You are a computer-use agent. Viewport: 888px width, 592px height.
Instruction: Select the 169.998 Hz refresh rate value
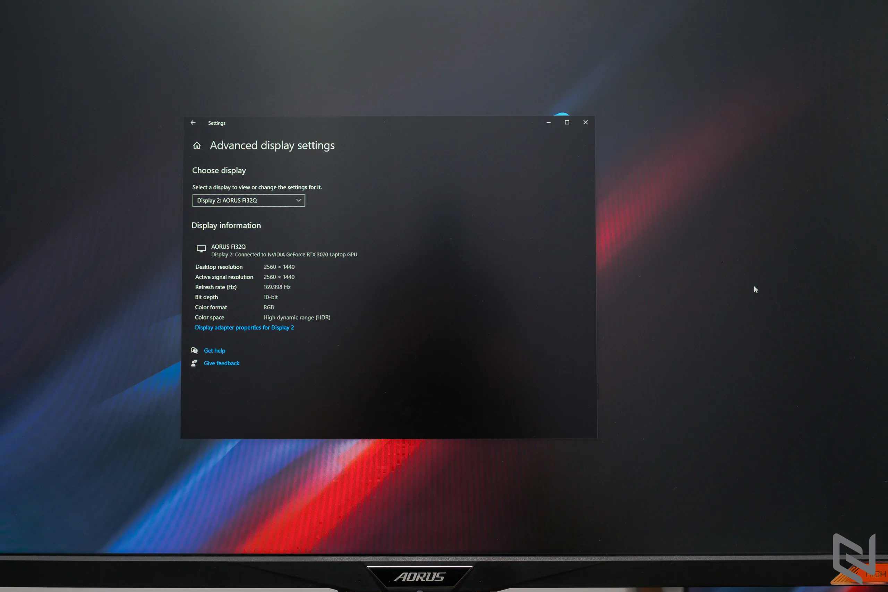tap(277, 287)
